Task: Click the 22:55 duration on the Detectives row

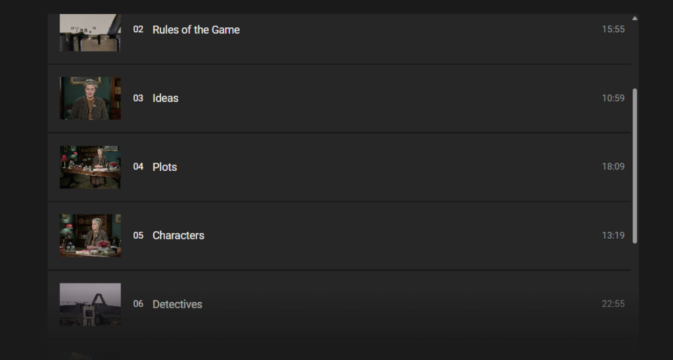Action: coord(613,304)
